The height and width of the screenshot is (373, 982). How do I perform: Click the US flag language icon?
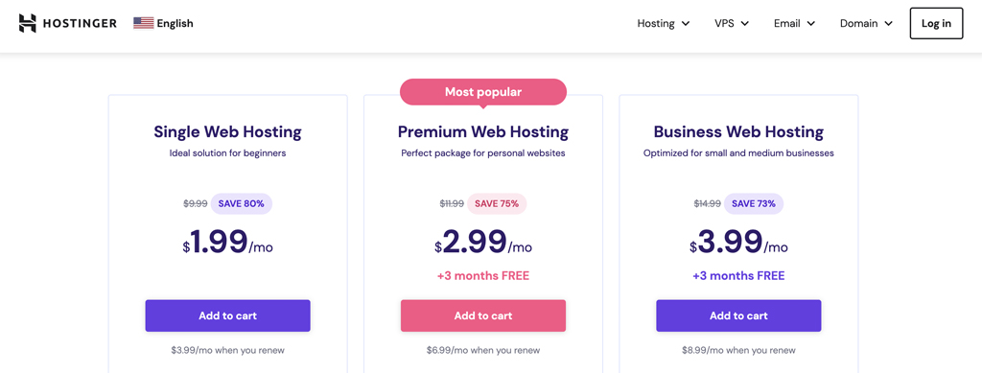(144, 24)
